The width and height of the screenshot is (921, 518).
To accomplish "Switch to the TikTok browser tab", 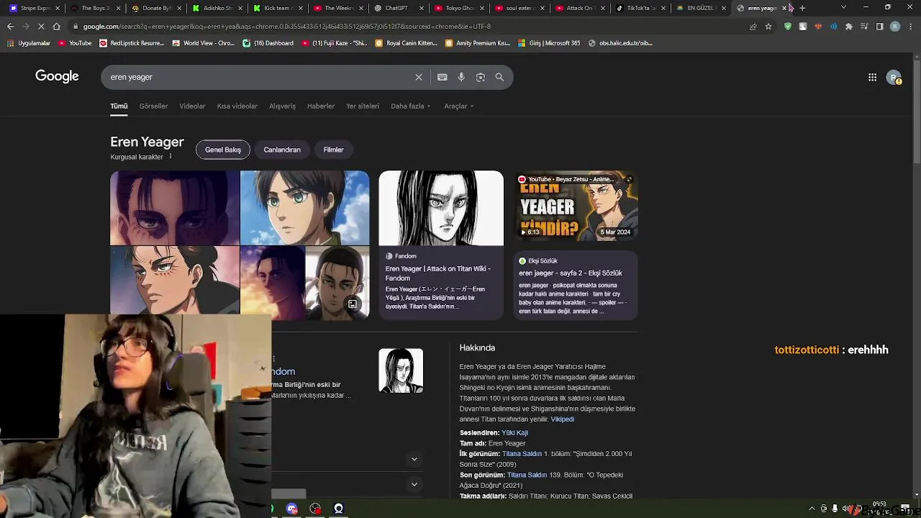I will click(x=640, y=8).
